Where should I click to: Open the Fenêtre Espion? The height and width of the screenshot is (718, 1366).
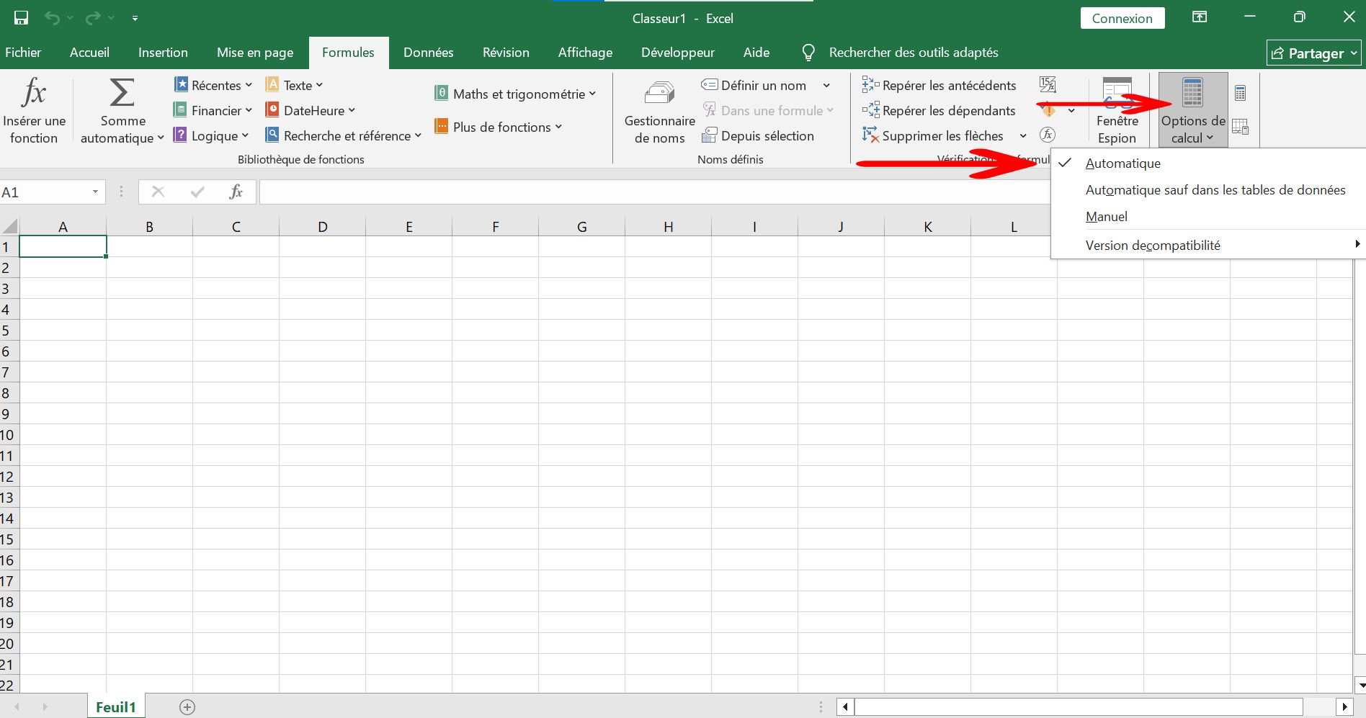pyautogui.click(x=1116, y=109)
